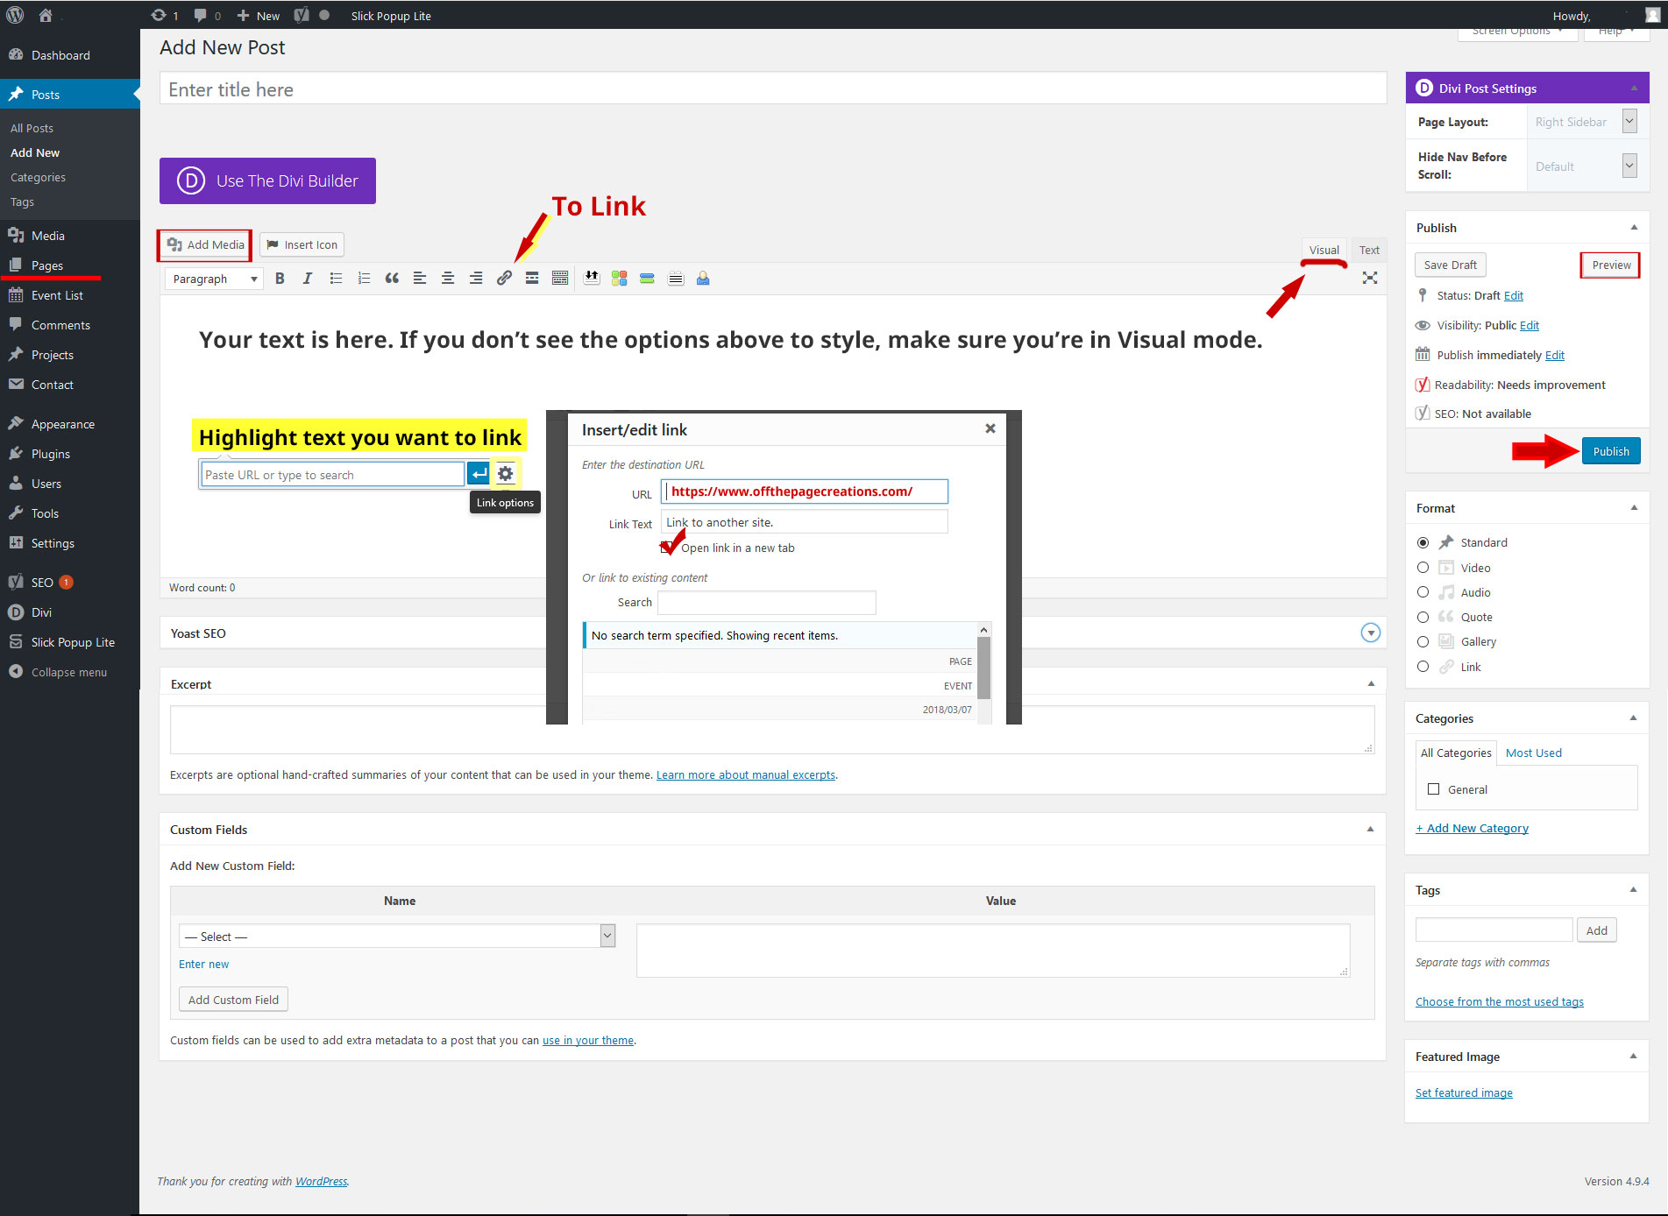Open updates indicator in admin bar
Viewport: 1668px width, 1216px height.
pyautogui.click(x=164, y=15)
